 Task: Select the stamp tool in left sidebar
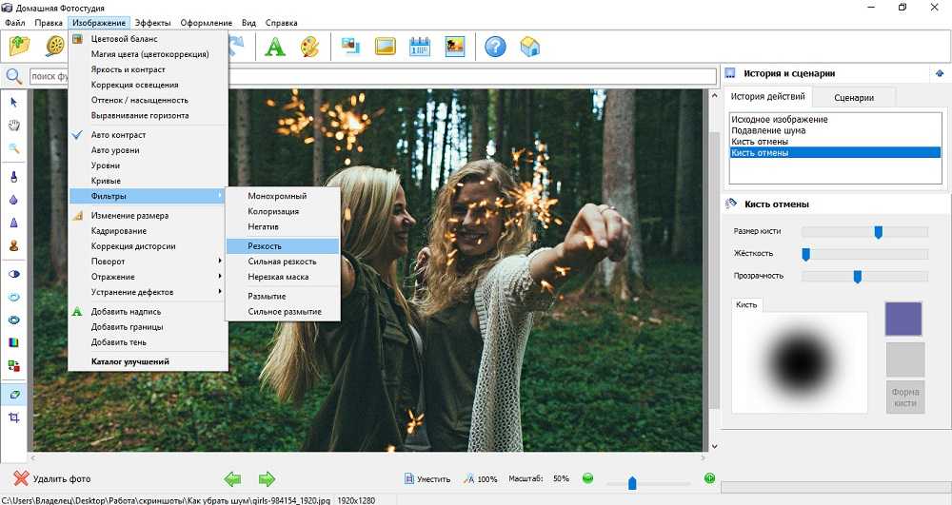coord(14,245)
